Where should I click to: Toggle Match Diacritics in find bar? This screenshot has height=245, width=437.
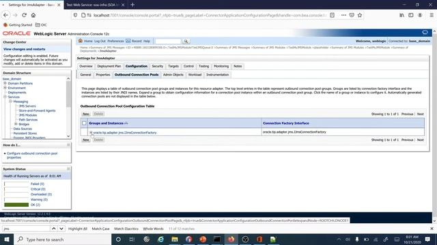126,229
